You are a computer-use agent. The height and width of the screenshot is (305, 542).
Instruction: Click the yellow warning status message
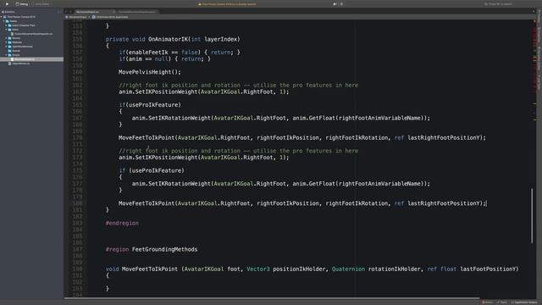tap(228, 4)
